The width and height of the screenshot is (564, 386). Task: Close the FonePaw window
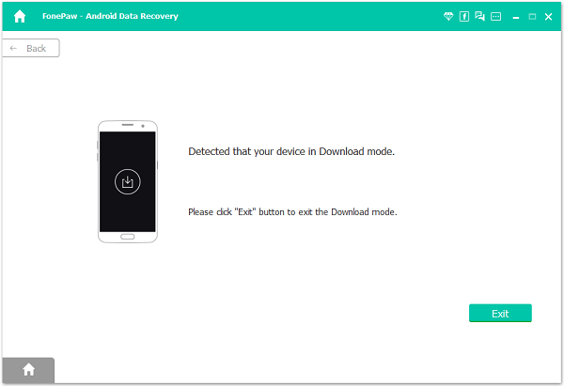pos(548,17)
